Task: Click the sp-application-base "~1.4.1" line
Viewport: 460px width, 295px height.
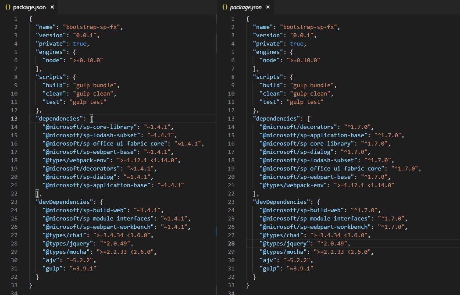Action: [x=113, y=185]
